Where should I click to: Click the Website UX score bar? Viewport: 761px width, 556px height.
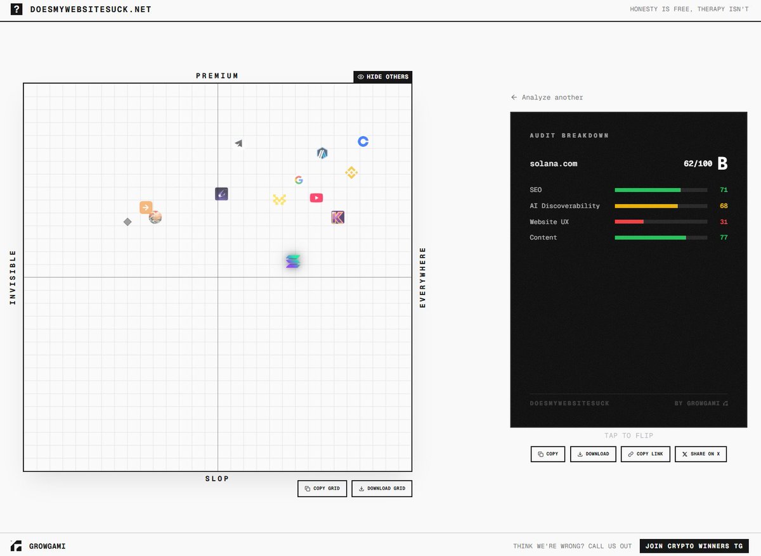click(x=661, y=222)
